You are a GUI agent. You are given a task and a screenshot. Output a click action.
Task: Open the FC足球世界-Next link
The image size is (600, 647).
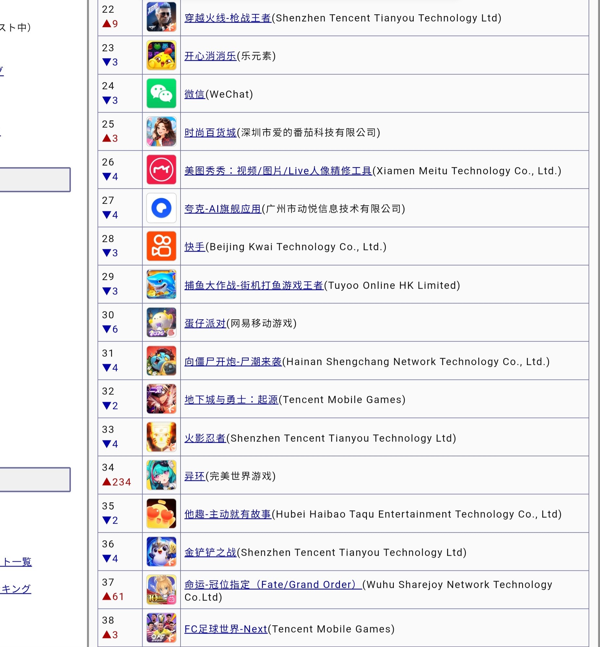click(x=226, y=629)
